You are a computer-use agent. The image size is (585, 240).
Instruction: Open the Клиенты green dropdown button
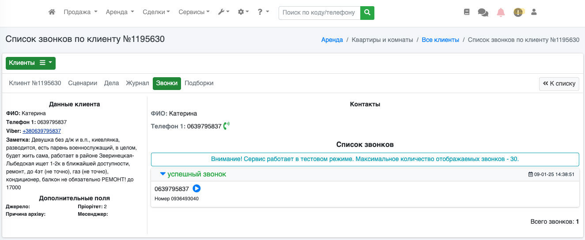30,63
